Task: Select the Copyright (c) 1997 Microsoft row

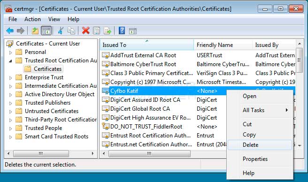Action: pyautogui.click(x=198, y=82)
